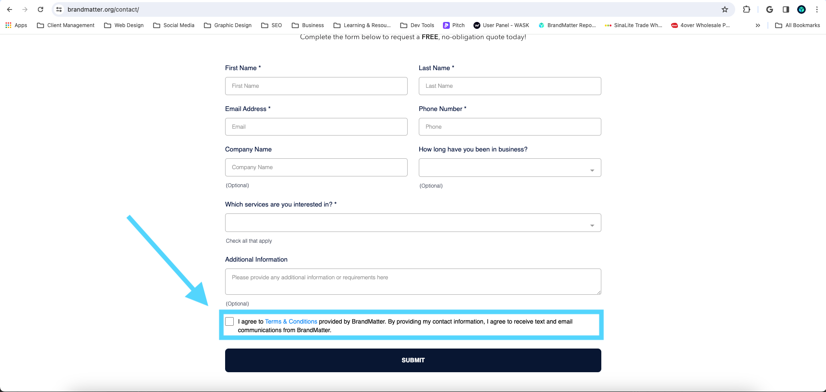Click the browser back arrow
The image size is (826, 392).
point(9,9)
